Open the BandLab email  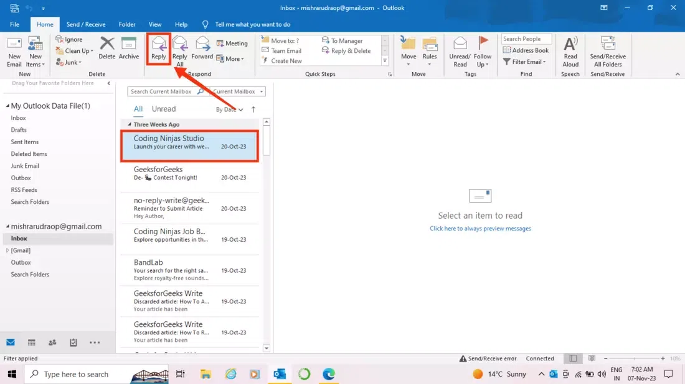coord(189,270)
